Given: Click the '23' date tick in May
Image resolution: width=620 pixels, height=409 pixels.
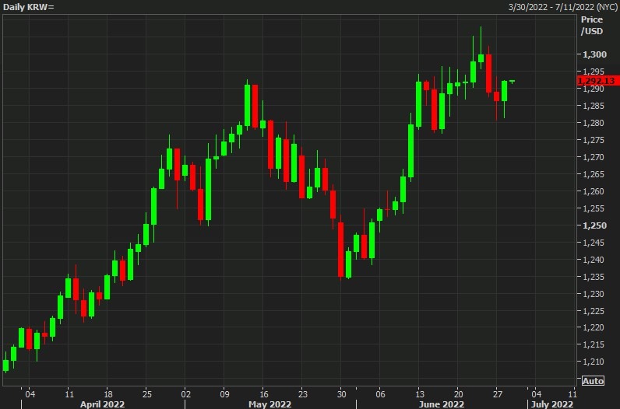Looking at the screenshot, I should click(x=302, y=394).
